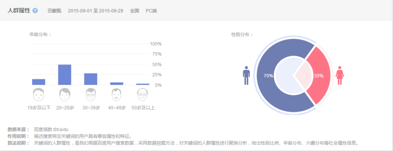Click the help question mark icon beside 人群属性
393x151 pixels.
coord(35,11)
